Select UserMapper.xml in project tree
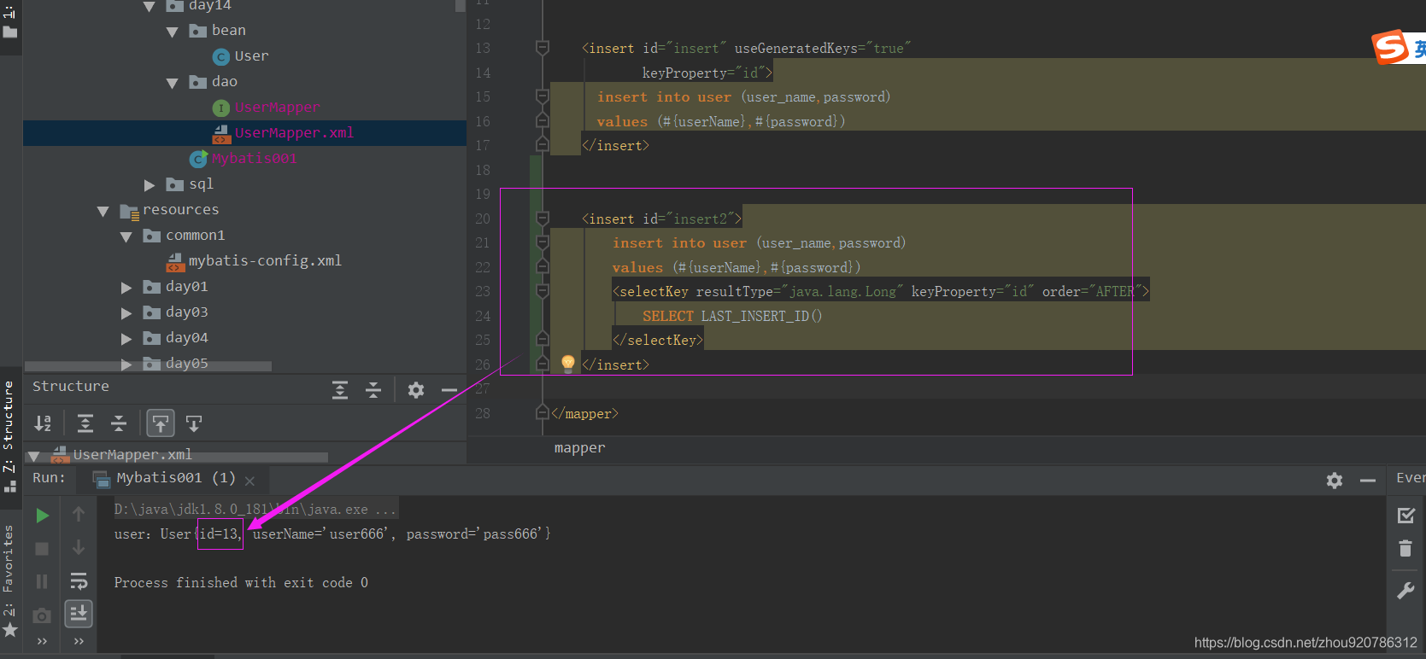Image resolution: width=1426 pixels, height=659 pixels. tap(294, 133)
